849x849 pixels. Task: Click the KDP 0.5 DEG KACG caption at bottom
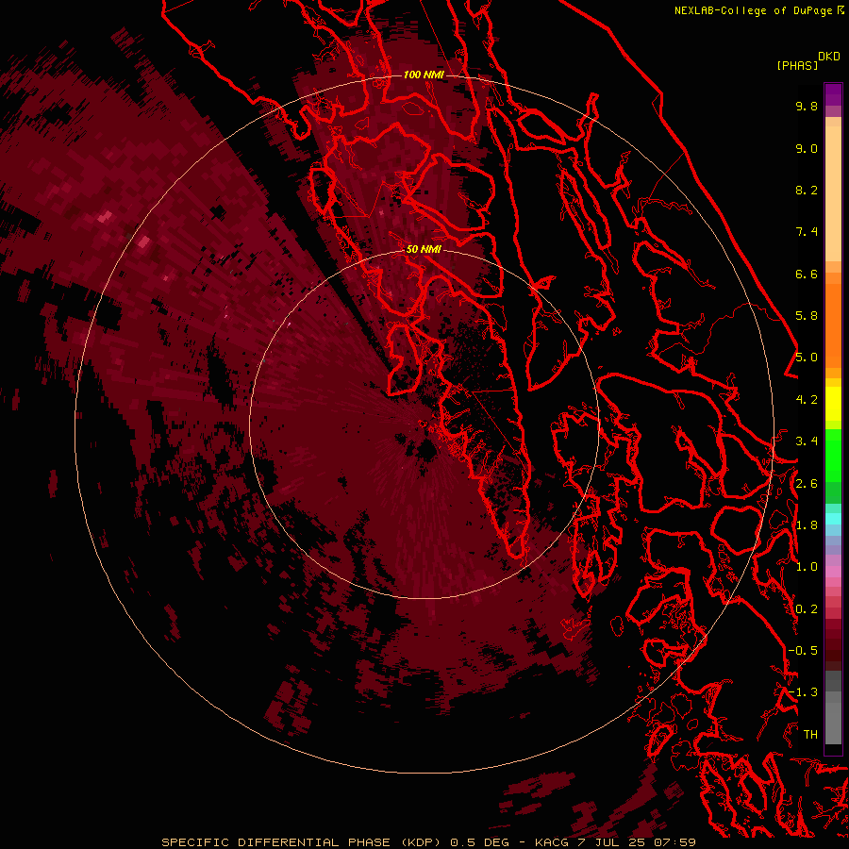429,842
